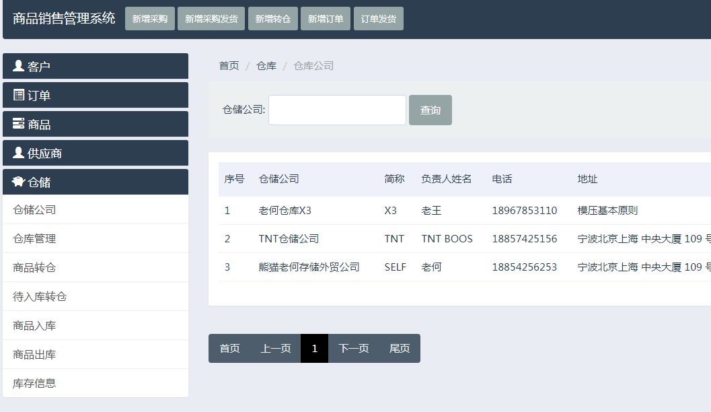Image resolution: width=711 pixels, height=412 pixels.
Task: Click the user icon beside 客户
Action: [x=19, y=66]
